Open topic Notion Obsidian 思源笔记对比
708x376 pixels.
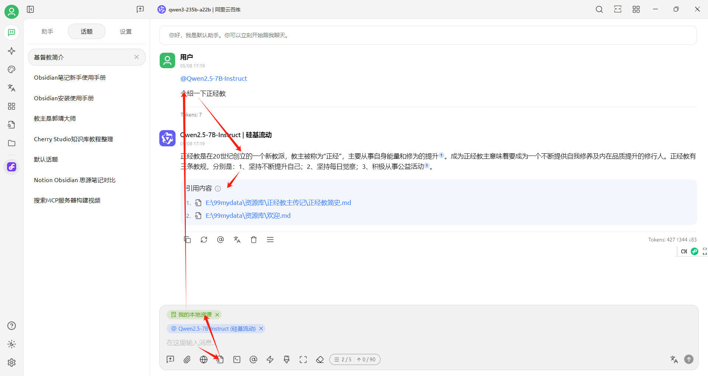(87, 180)
